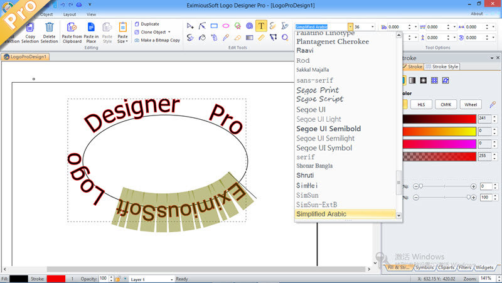
Task: Click Paste in Place
Action: (x=91, y=33)
